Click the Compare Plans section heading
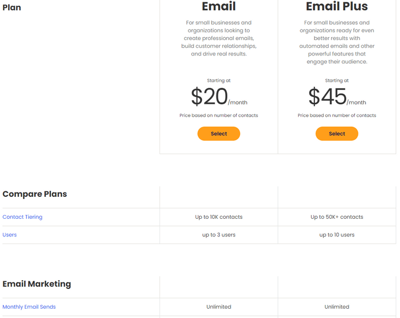 click(x=35, y=194)
